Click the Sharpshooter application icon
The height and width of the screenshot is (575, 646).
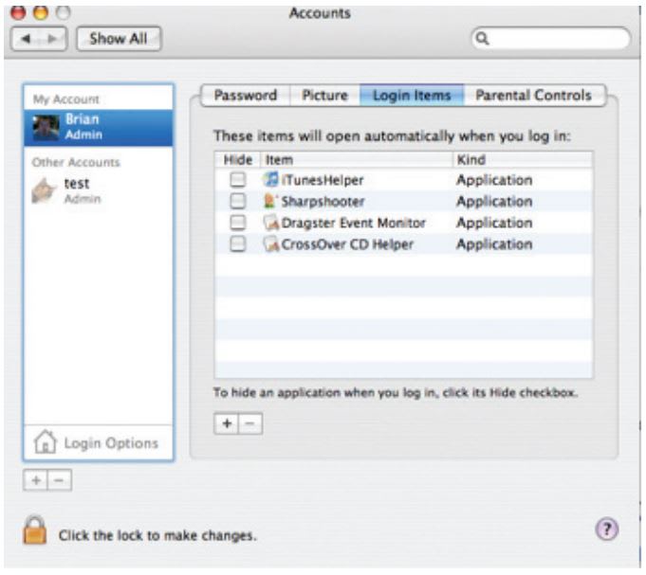[269, 201]
